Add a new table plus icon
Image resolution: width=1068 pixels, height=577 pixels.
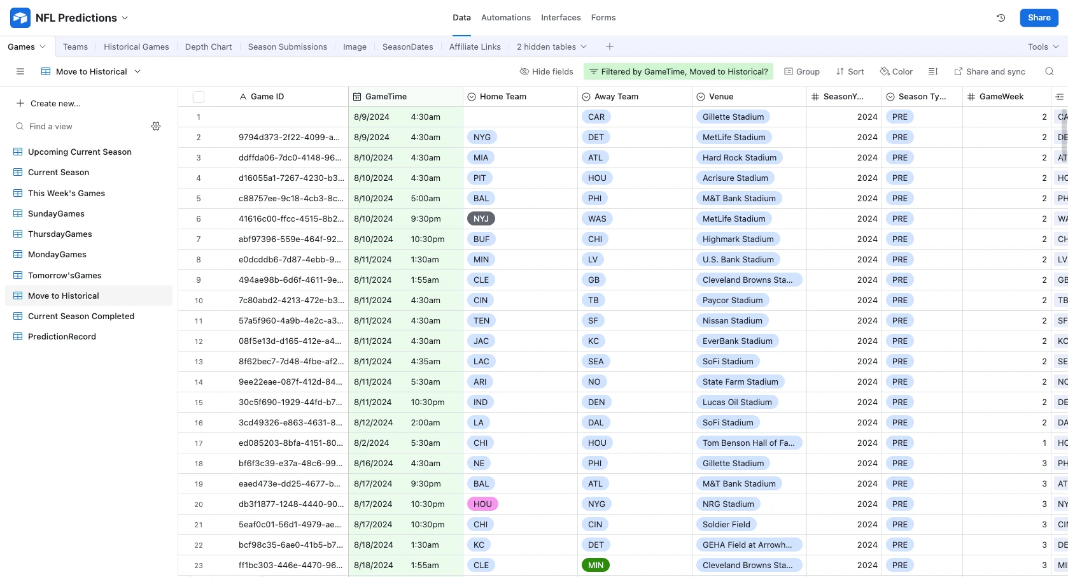tap(610, 46)
